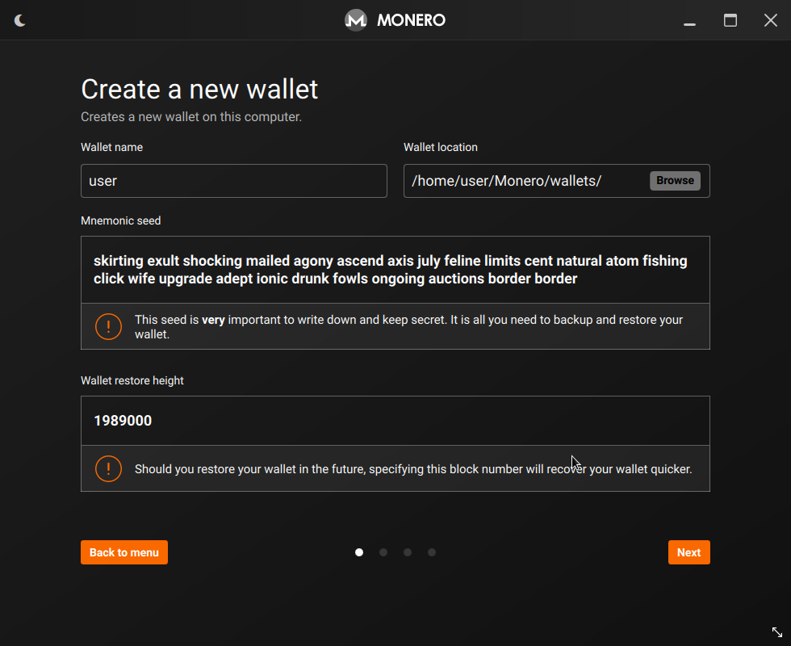Click the Wallet location path field

[x=525, y=181]
